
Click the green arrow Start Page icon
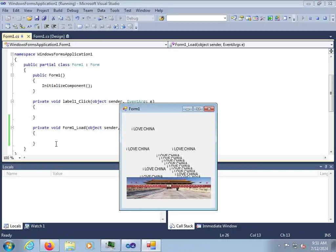[x=270, y=18]
